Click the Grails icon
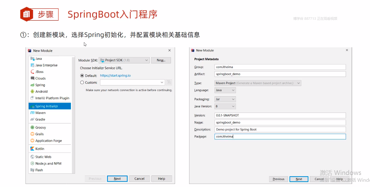Image resolution: width=370 pixels, height=187 pixels. 32,134
